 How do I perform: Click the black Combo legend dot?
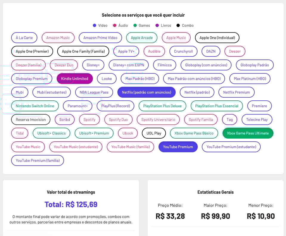(178, 26)
